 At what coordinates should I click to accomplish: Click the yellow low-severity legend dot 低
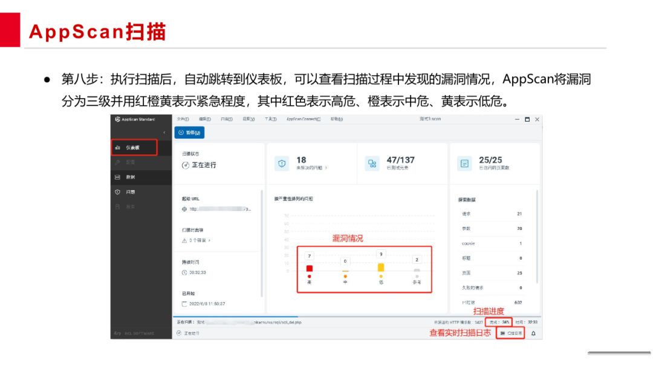tap(381, 277)
